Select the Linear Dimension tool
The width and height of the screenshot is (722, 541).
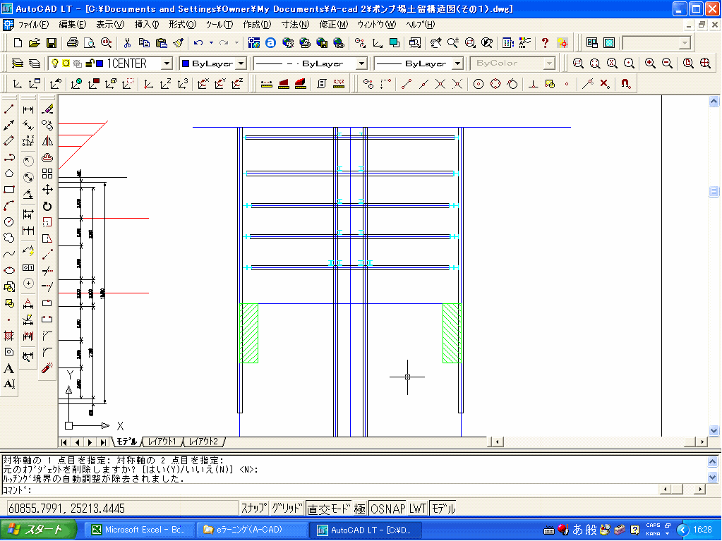pos(28,109)
